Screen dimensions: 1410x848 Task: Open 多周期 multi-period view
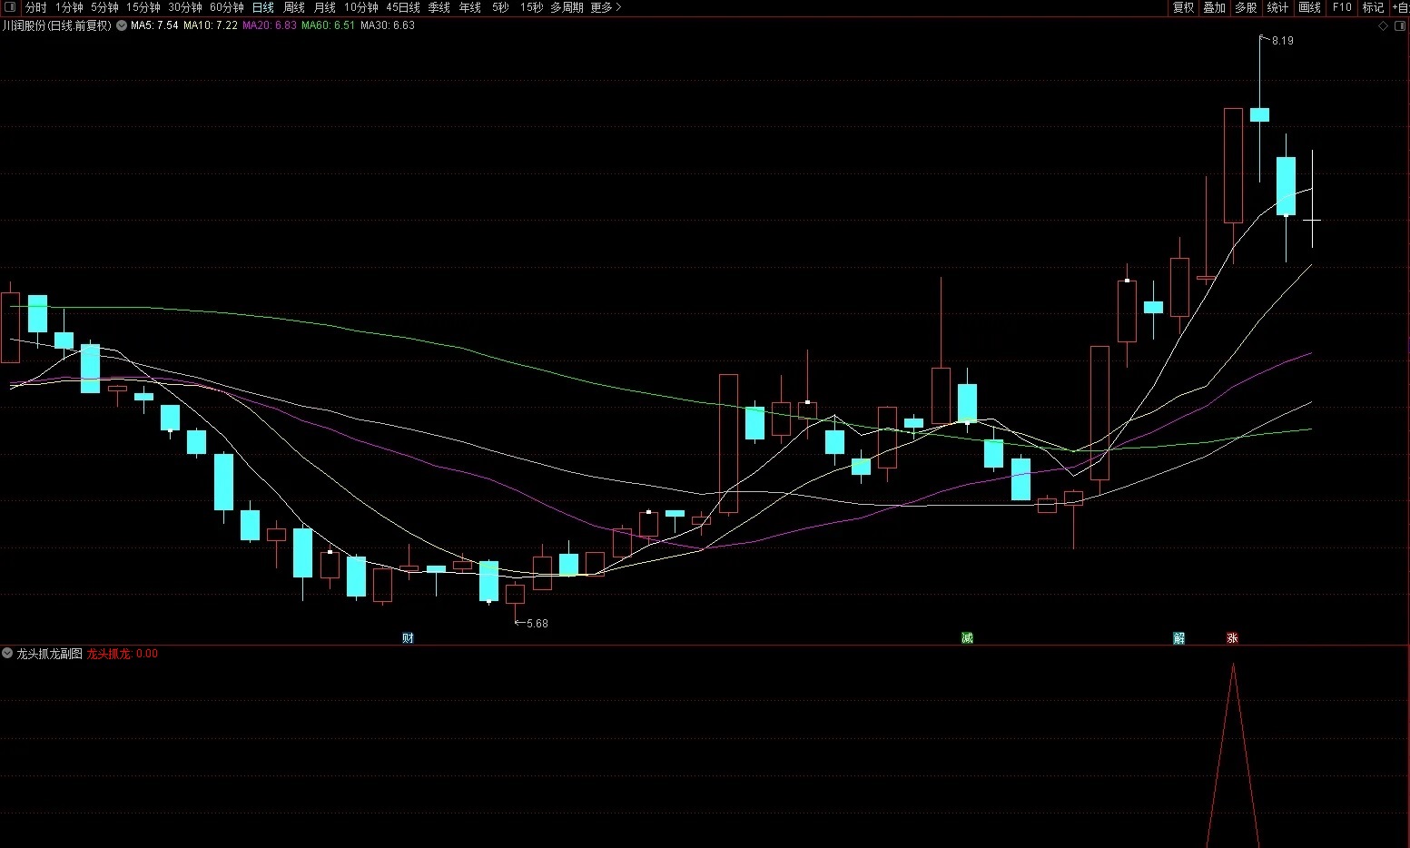tap(567, 7)
